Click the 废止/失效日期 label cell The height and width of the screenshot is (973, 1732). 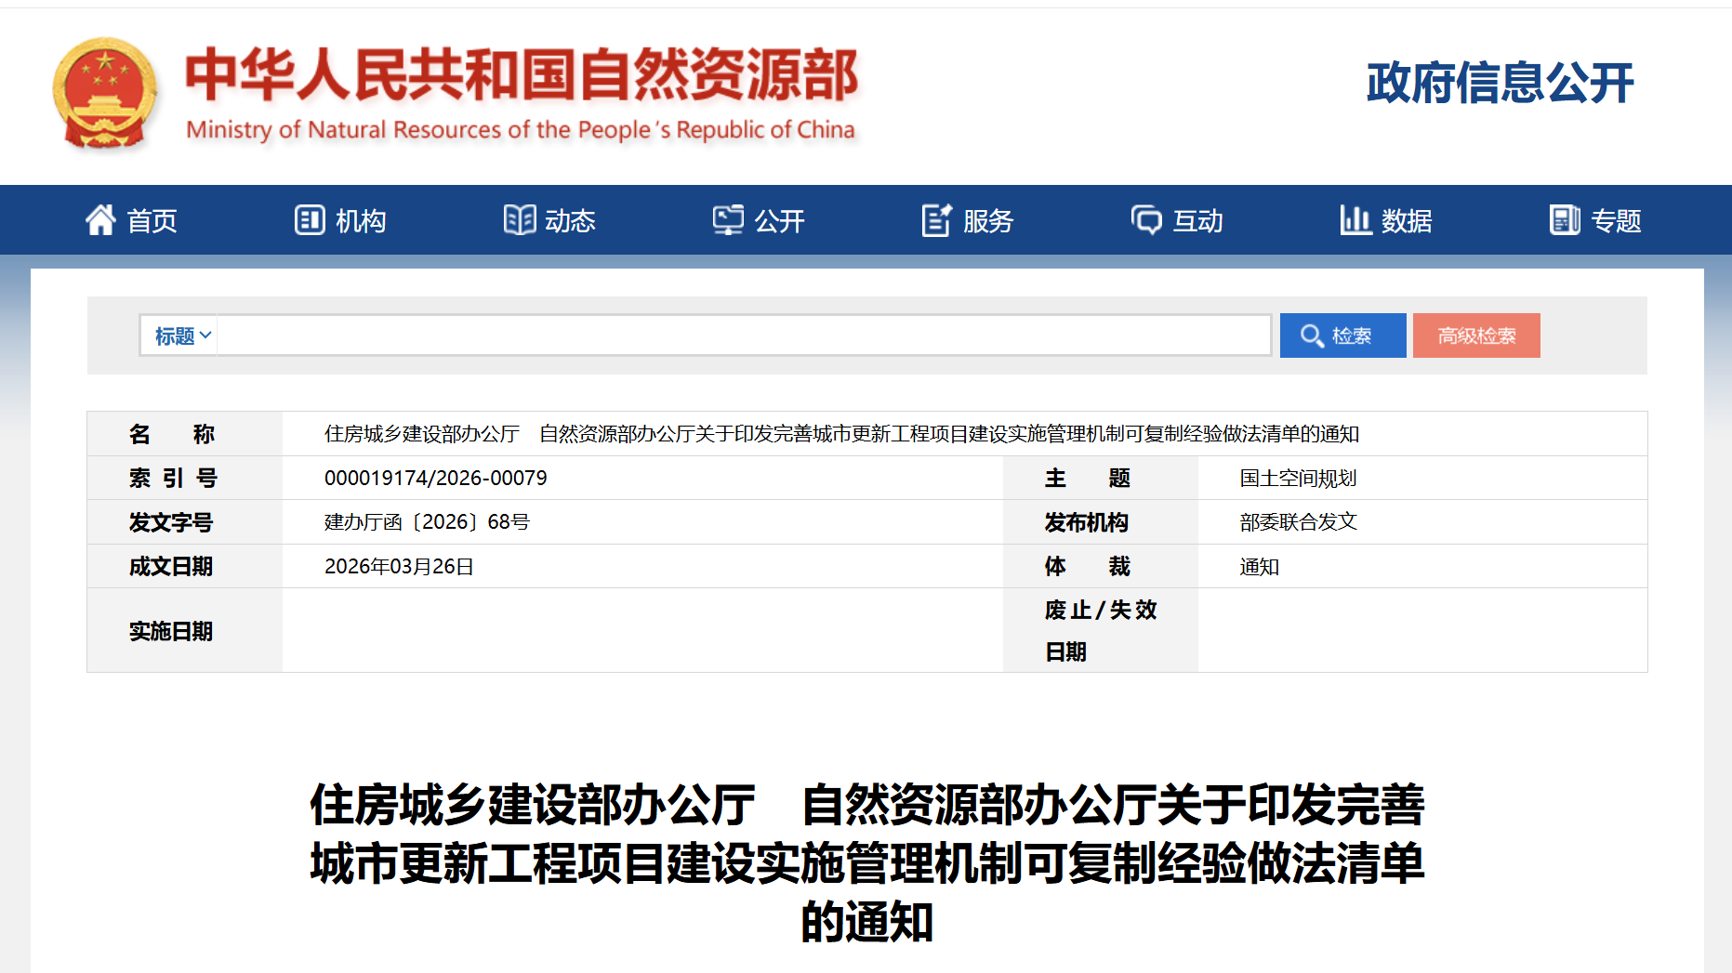tap(1101, 631)
